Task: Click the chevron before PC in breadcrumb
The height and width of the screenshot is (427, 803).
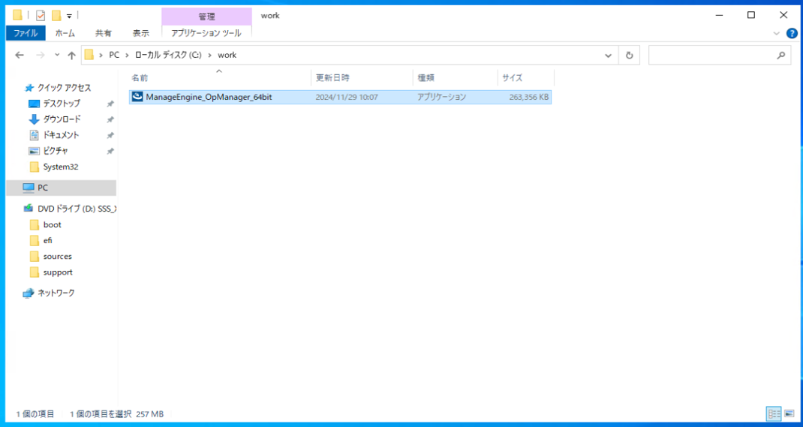Action: (101, 56)
